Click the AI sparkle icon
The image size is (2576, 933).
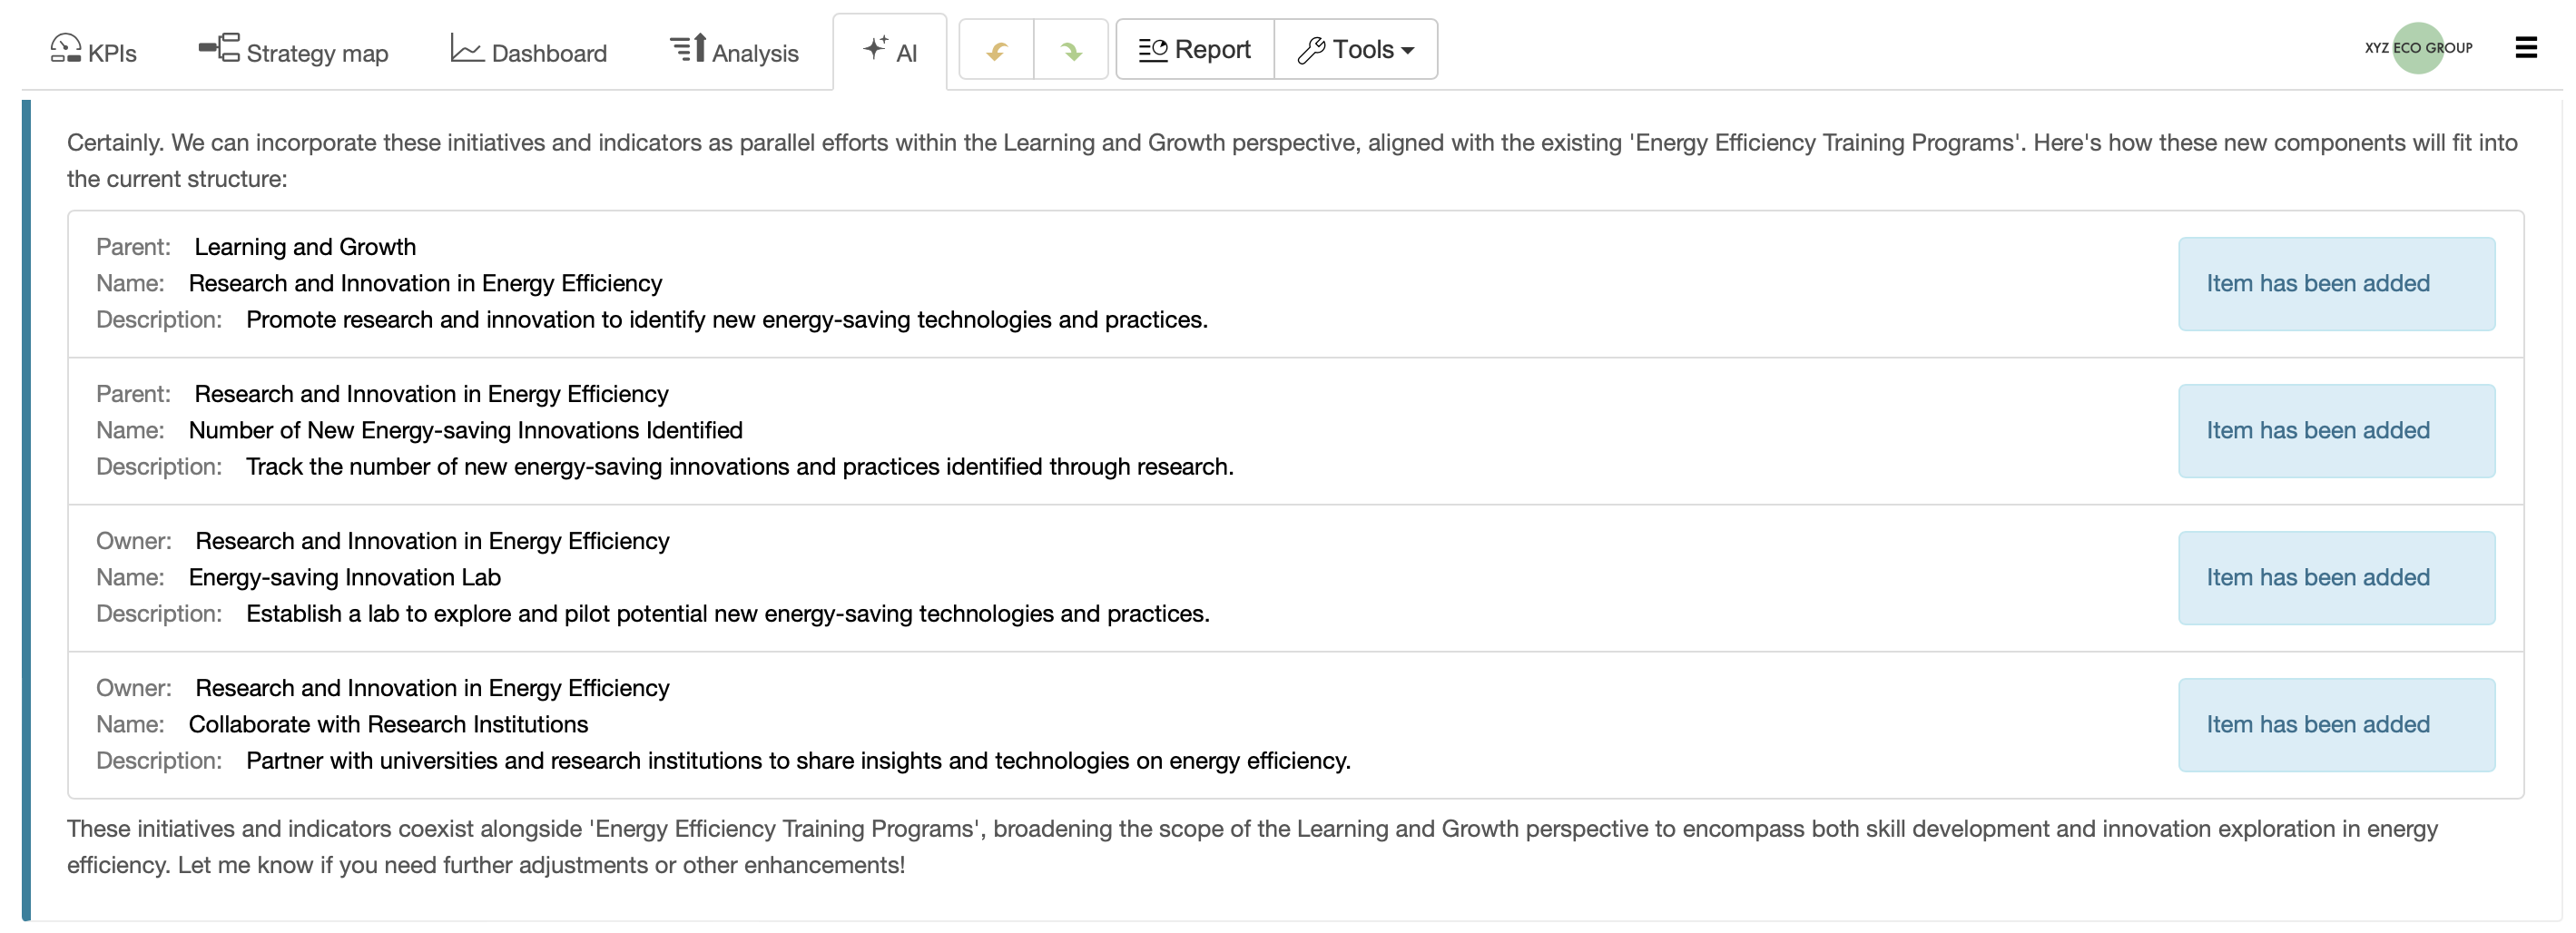[x=876, y=45]
